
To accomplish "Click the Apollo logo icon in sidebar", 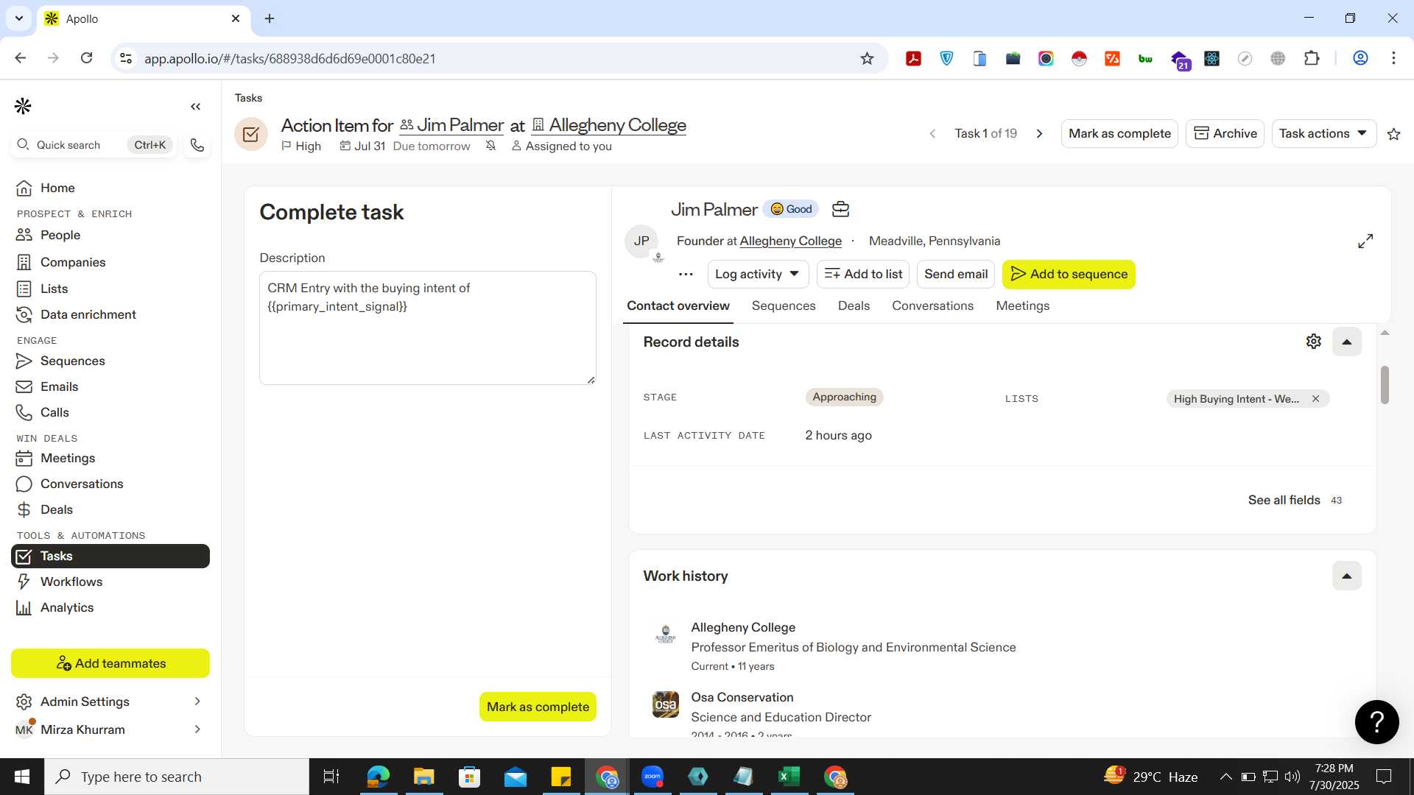I will (23, 106).
